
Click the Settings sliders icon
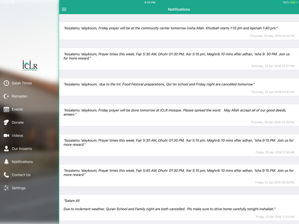[6, 188]
